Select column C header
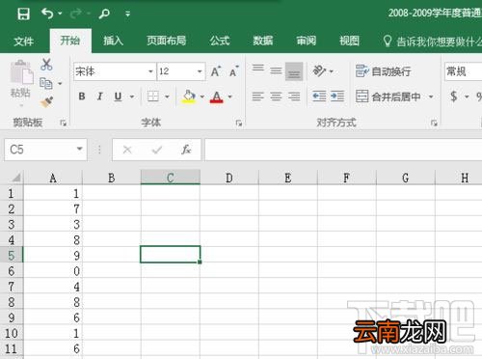 point(171,178)
